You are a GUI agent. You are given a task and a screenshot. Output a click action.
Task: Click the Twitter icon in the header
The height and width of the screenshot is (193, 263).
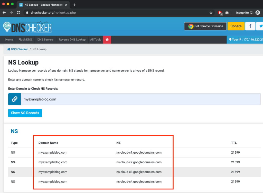(x=261, y=26)
